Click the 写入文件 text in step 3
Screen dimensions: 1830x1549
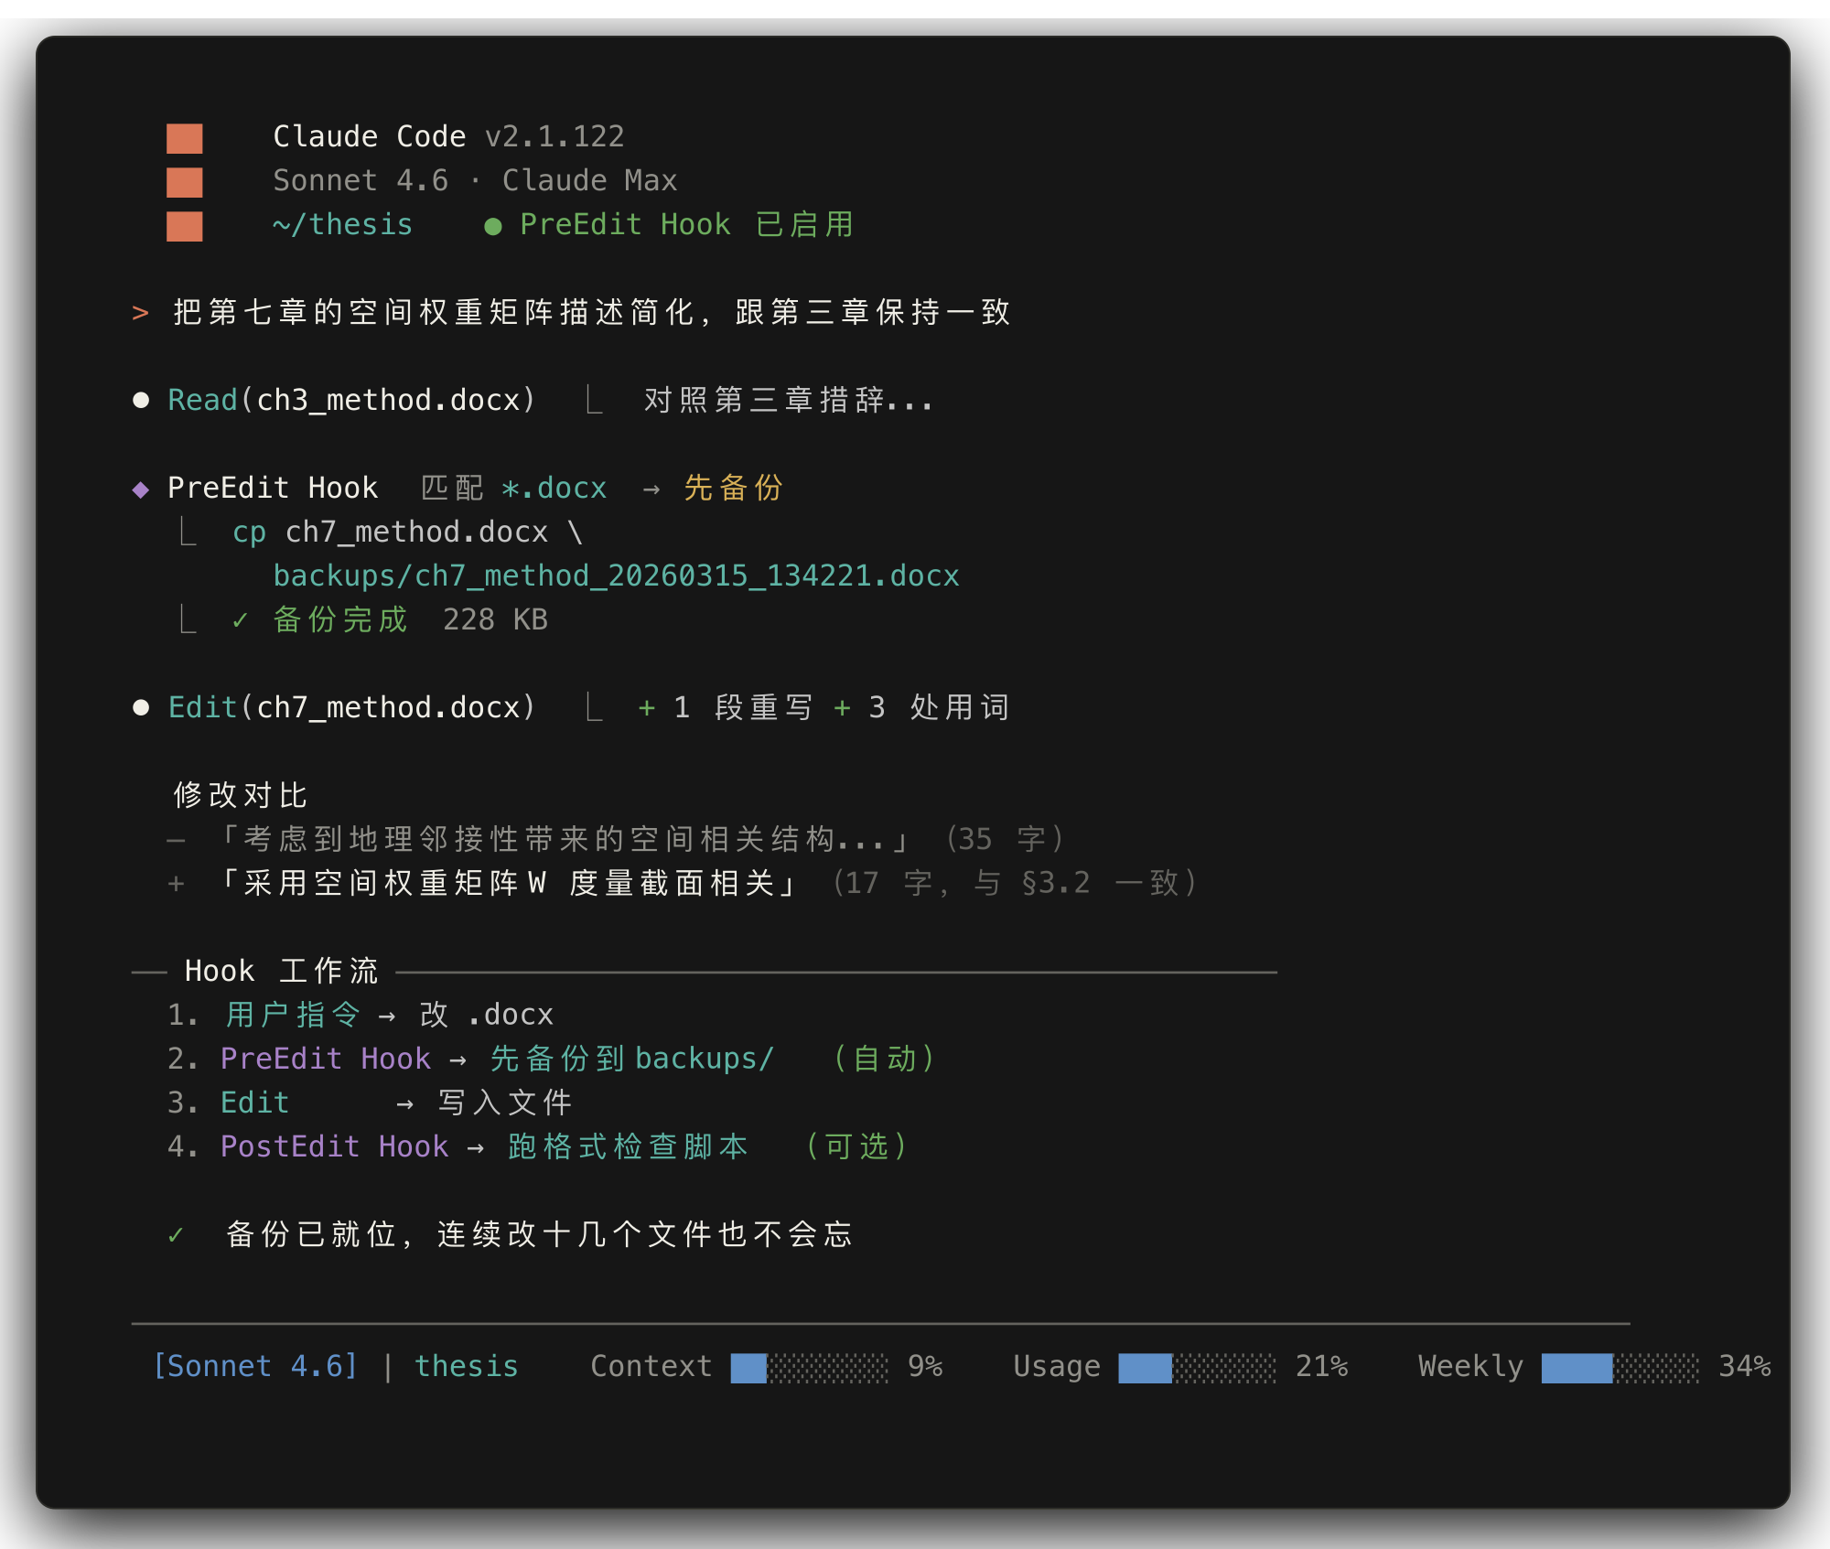click(x=505, y=1103)
